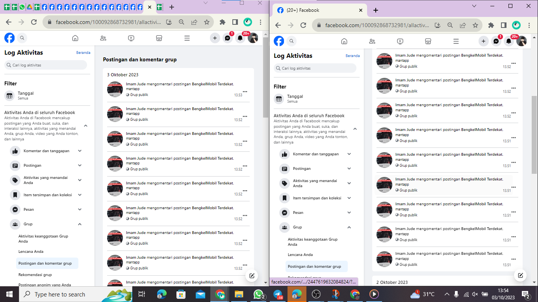The image size is (538, 302).
Task: Open Tanggal filter in left window
Action: pyautogui.click(x=47, y=96)
